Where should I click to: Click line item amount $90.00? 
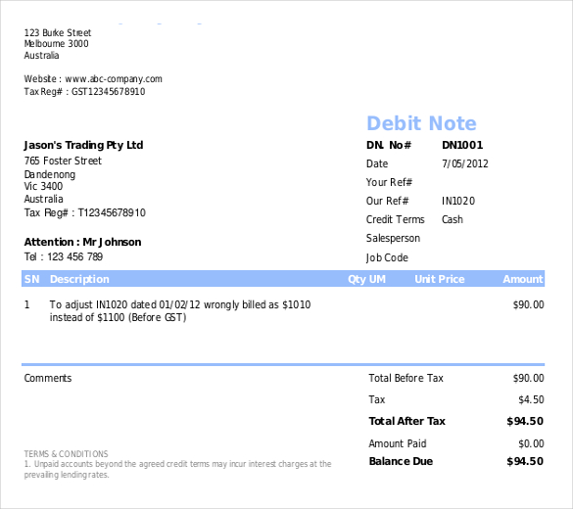tap(528, 304)
